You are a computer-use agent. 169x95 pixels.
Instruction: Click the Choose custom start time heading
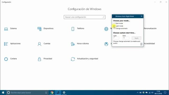click(124, 33)
